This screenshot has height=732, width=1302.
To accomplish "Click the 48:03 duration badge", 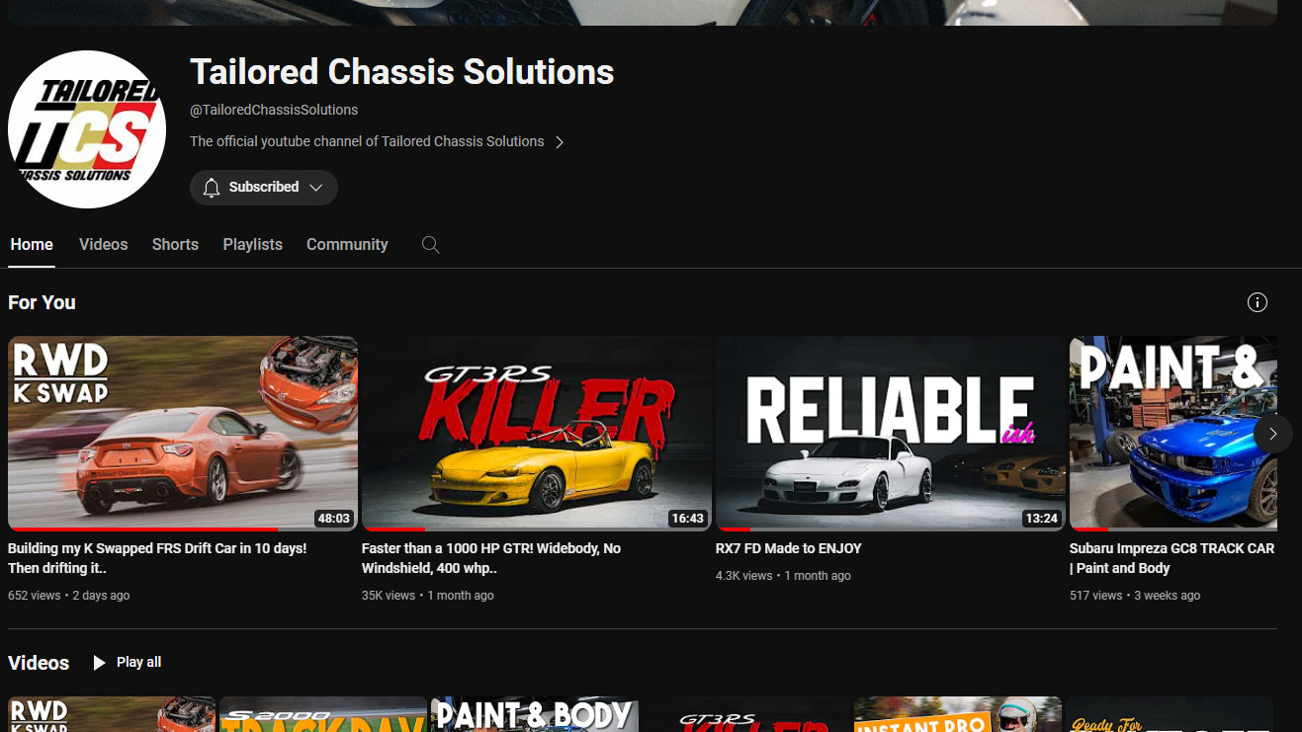I will pyautogui.click(x=333, y=518).
